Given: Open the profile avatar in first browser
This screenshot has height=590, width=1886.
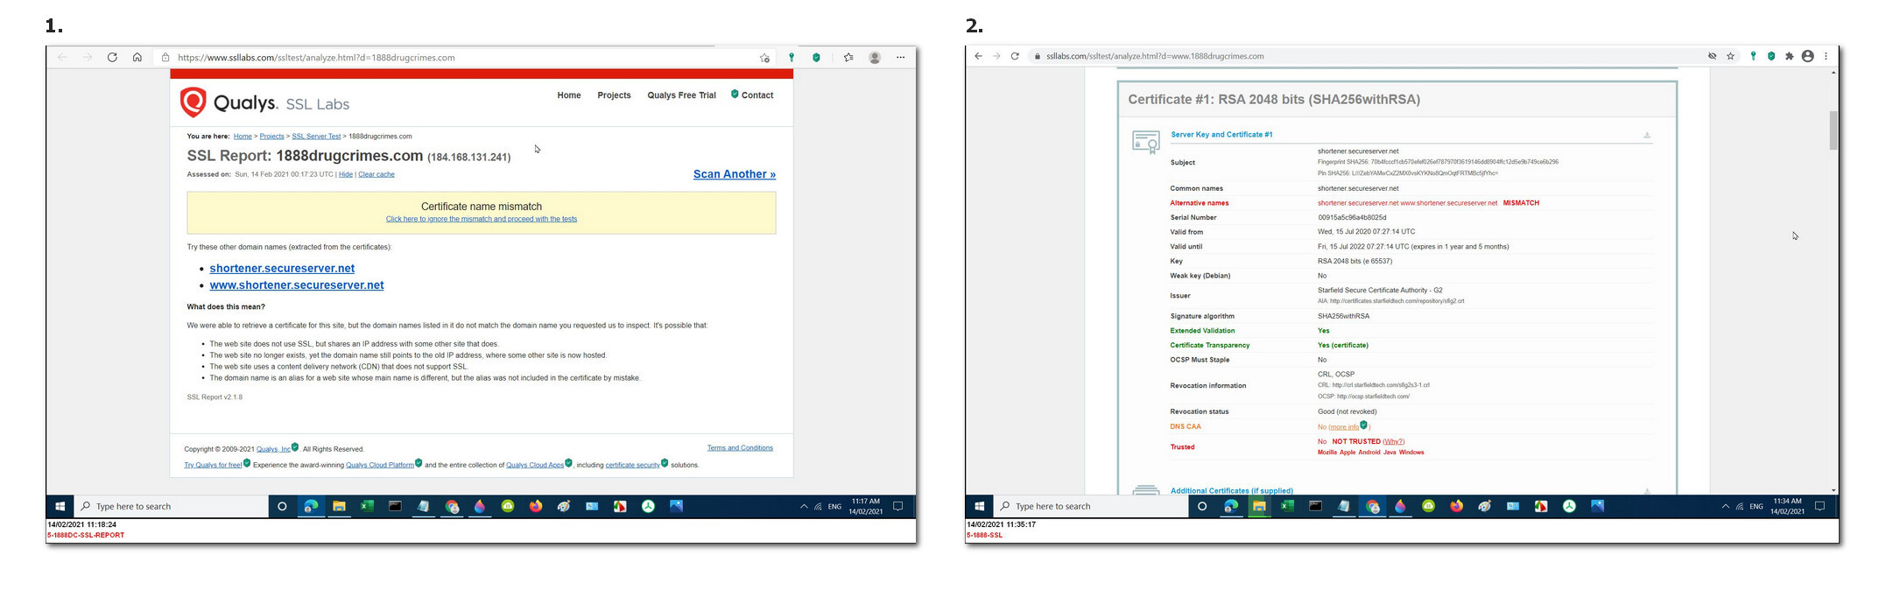Looking at the screenshot, I should 875,58.
